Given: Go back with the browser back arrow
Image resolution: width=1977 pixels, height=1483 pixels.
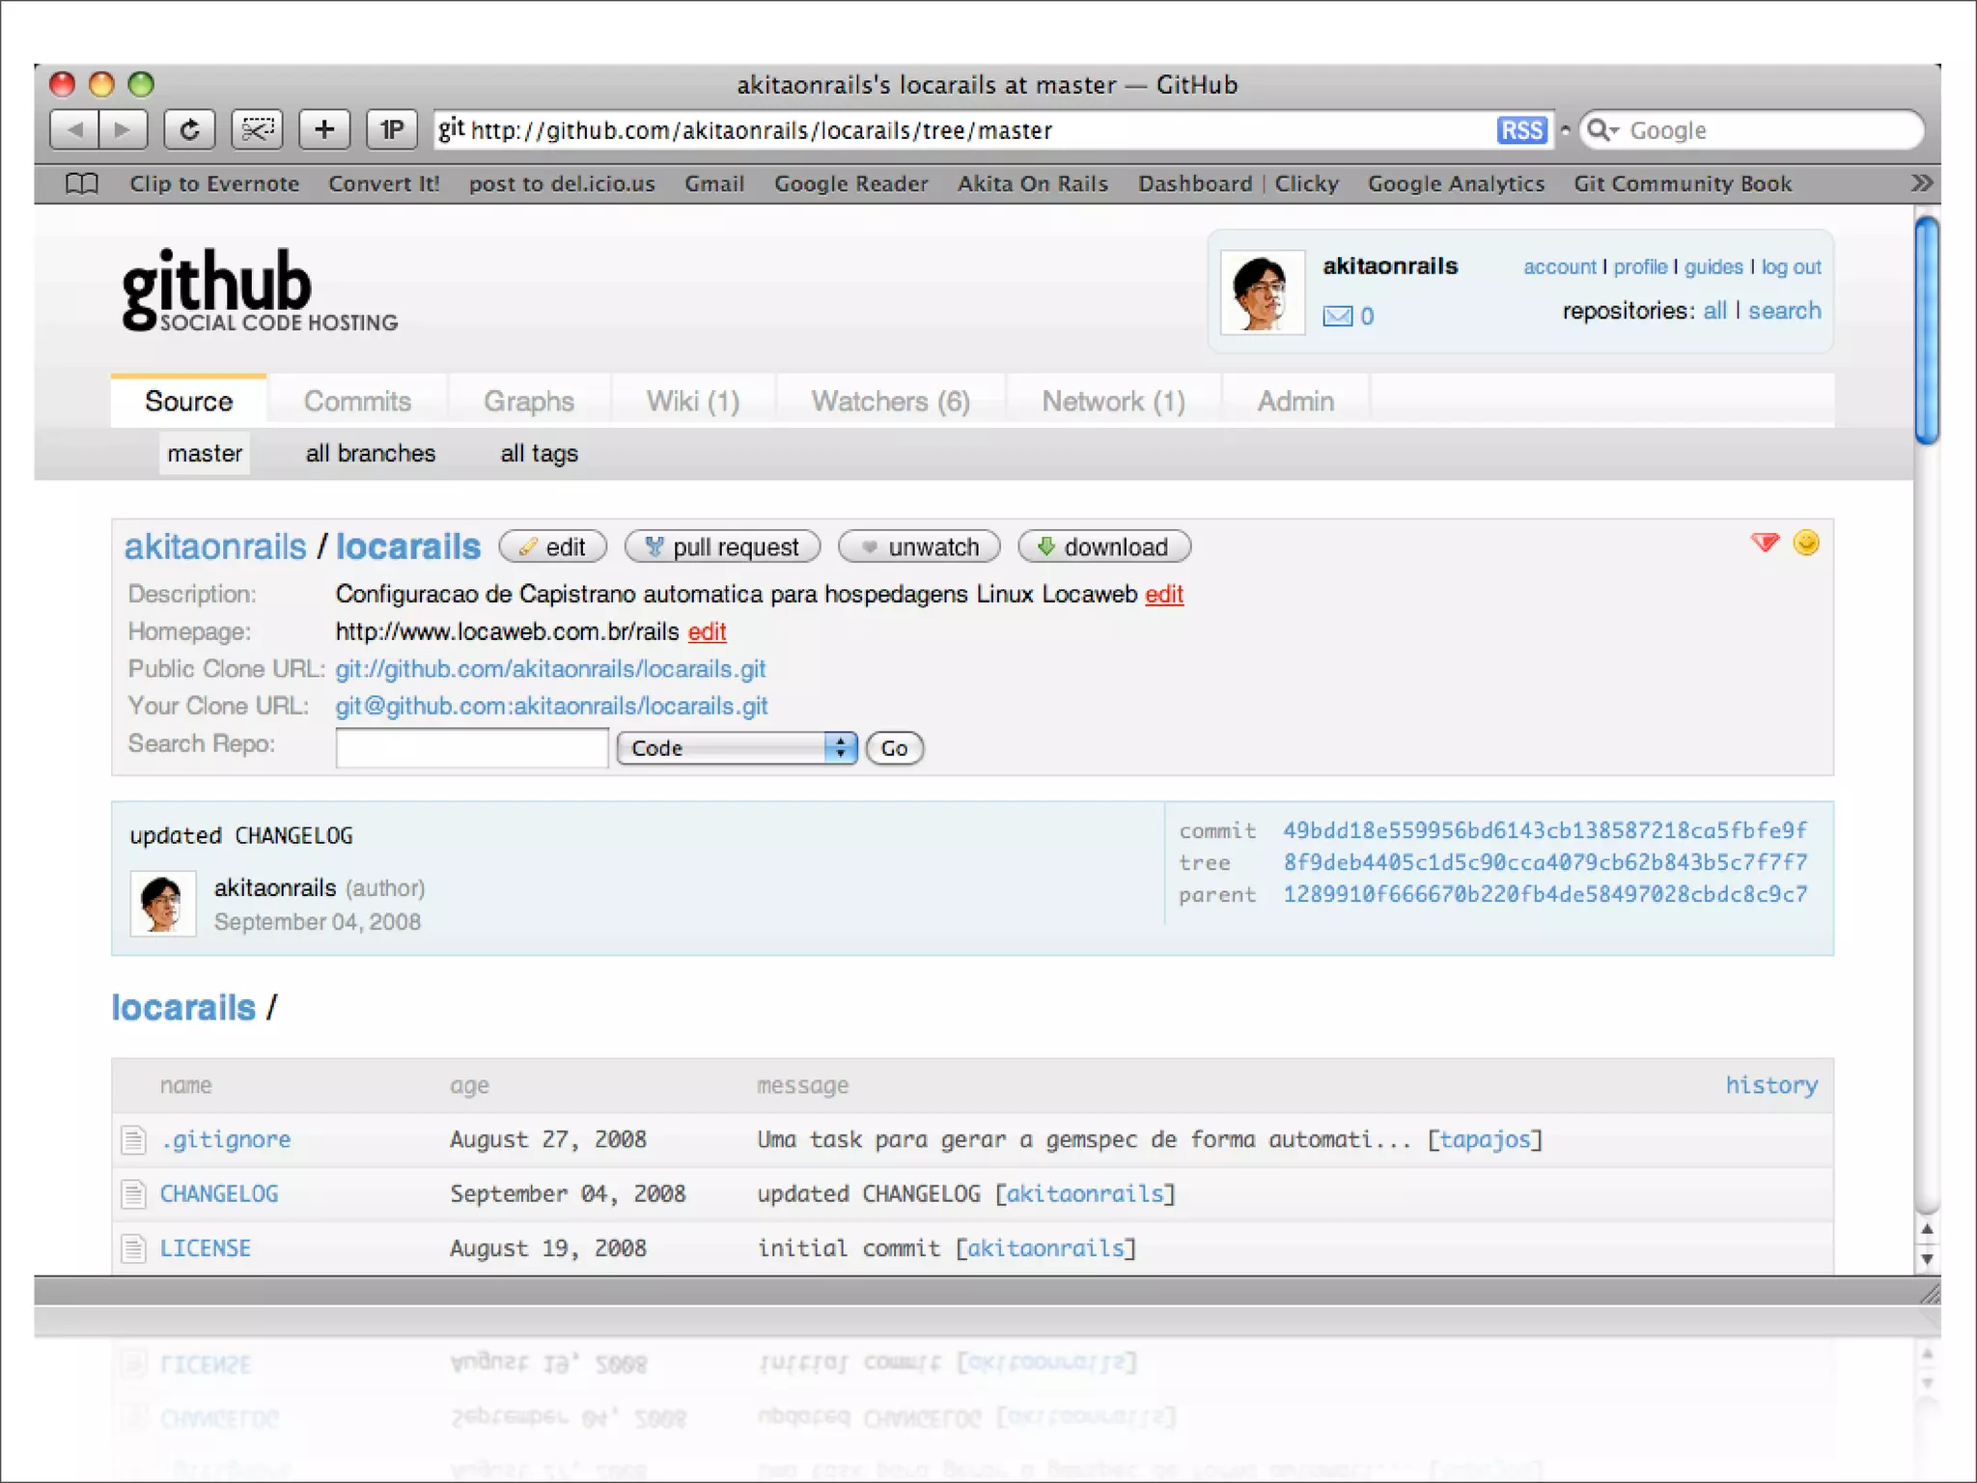Looking at the screenshot, I should [x=74, y=129].
